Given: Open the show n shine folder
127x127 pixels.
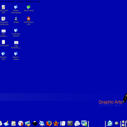Looking at the screenshot, I should coord(16,54).
